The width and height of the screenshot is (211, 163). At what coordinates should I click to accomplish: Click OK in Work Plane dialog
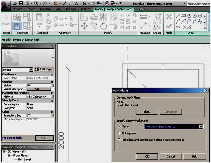coord(147,156)
